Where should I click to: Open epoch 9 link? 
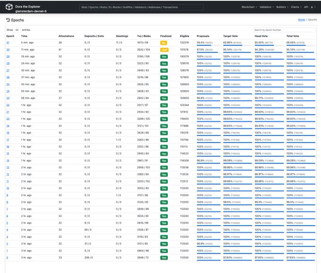click(x=7, y=195)
